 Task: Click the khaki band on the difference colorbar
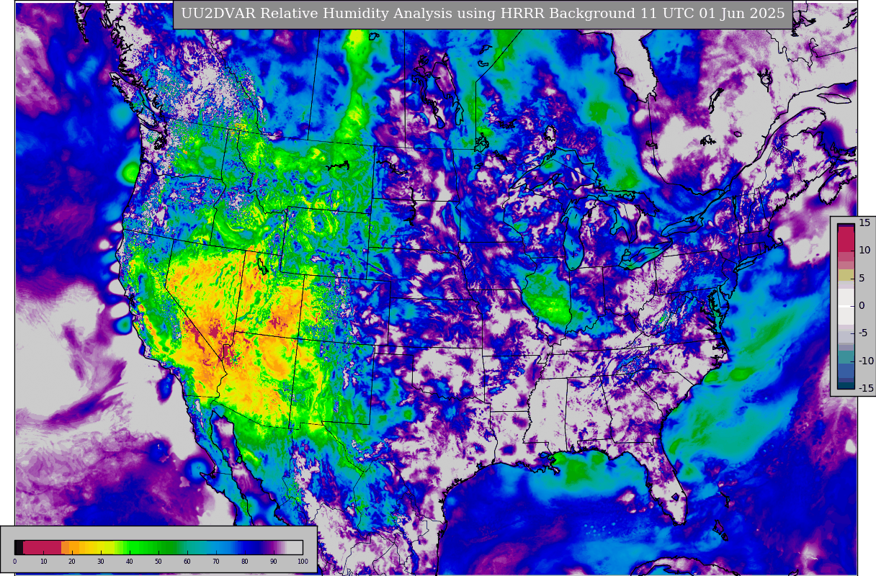coord(846,275)
